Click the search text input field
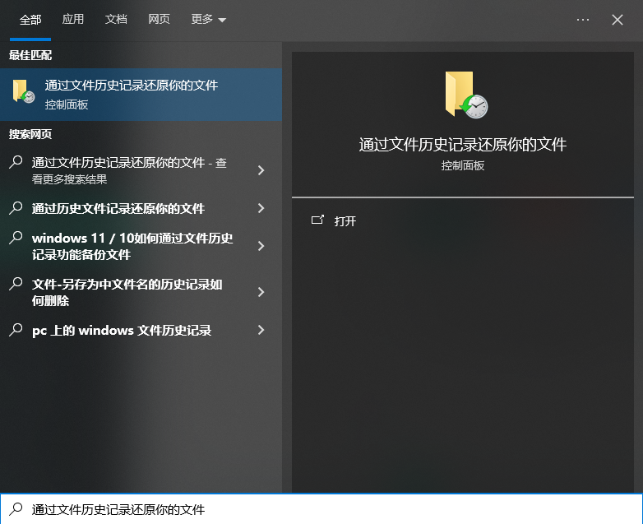Image resolution: width=643 pixels, height=524 pixels. pyautogui.click(x=329, y=509)
